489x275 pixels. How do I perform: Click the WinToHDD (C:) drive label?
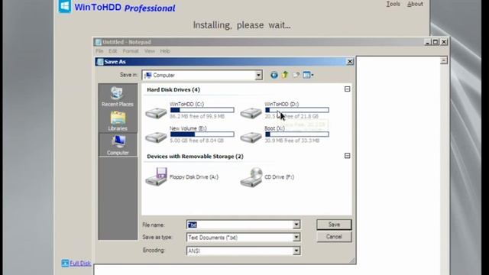[186, 104]
